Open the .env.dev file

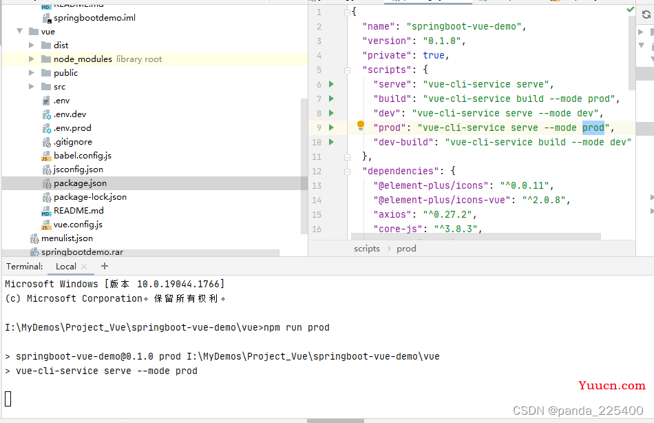(x=70, y=114)
